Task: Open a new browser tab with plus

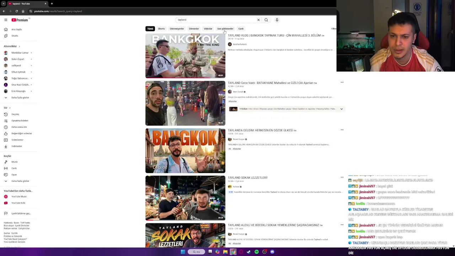Action: click(x=52, y=4)
